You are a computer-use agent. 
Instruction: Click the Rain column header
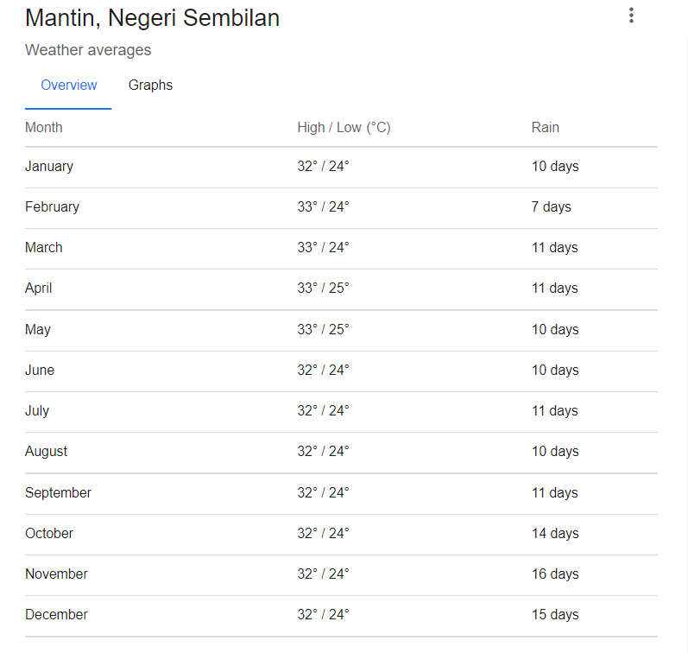pos(545,127)
